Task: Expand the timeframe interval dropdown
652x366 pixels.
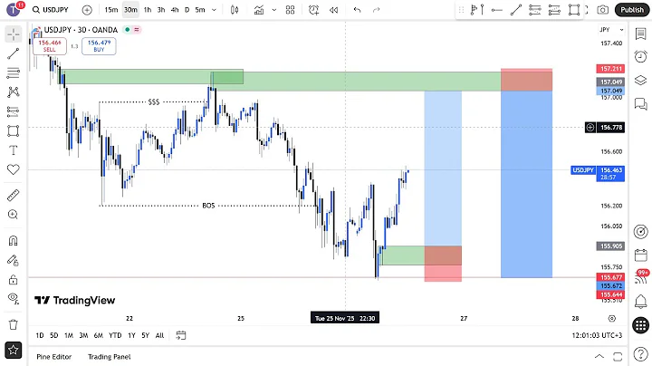Action: [x=214, y=10]
